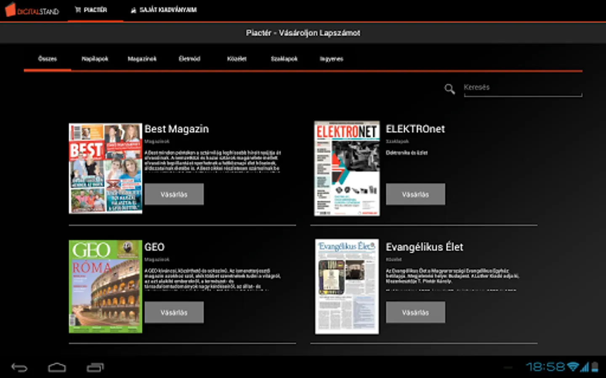Image resolution: width=606 pixels, height=378 pixels.
Task: Click the Evangélikus Élet description text
Action: click(x=453, y=279)
